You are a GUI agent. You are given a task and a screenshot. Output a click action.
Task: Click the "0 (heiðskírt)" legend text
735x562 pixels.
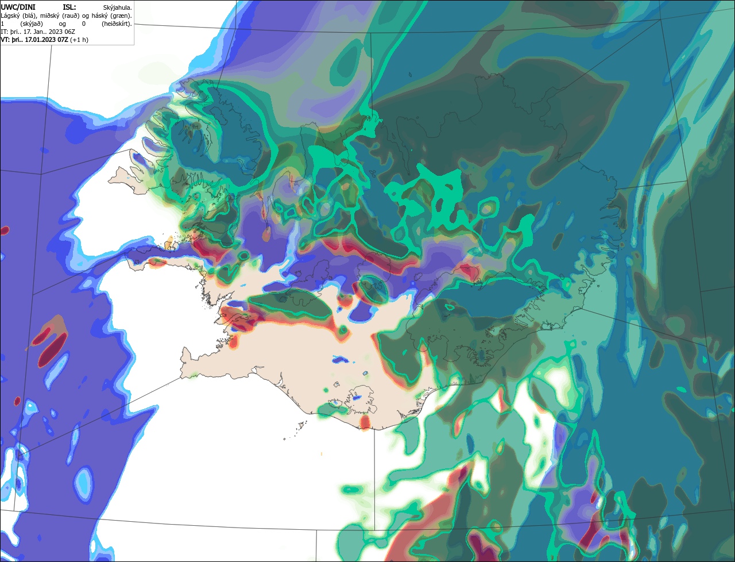click(107, 24)
